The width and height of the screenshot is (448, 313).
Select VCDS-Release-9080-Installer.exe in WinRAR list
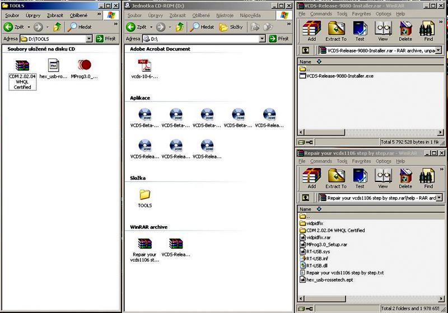(x=337, y=76)
